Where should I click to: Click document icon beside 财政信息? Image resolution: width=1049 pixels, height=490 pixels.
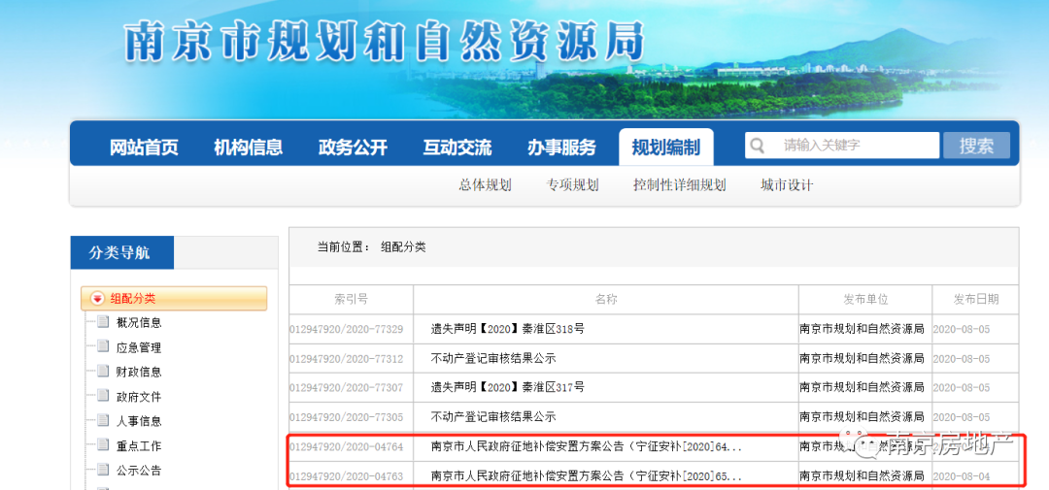tap(103, 371)
